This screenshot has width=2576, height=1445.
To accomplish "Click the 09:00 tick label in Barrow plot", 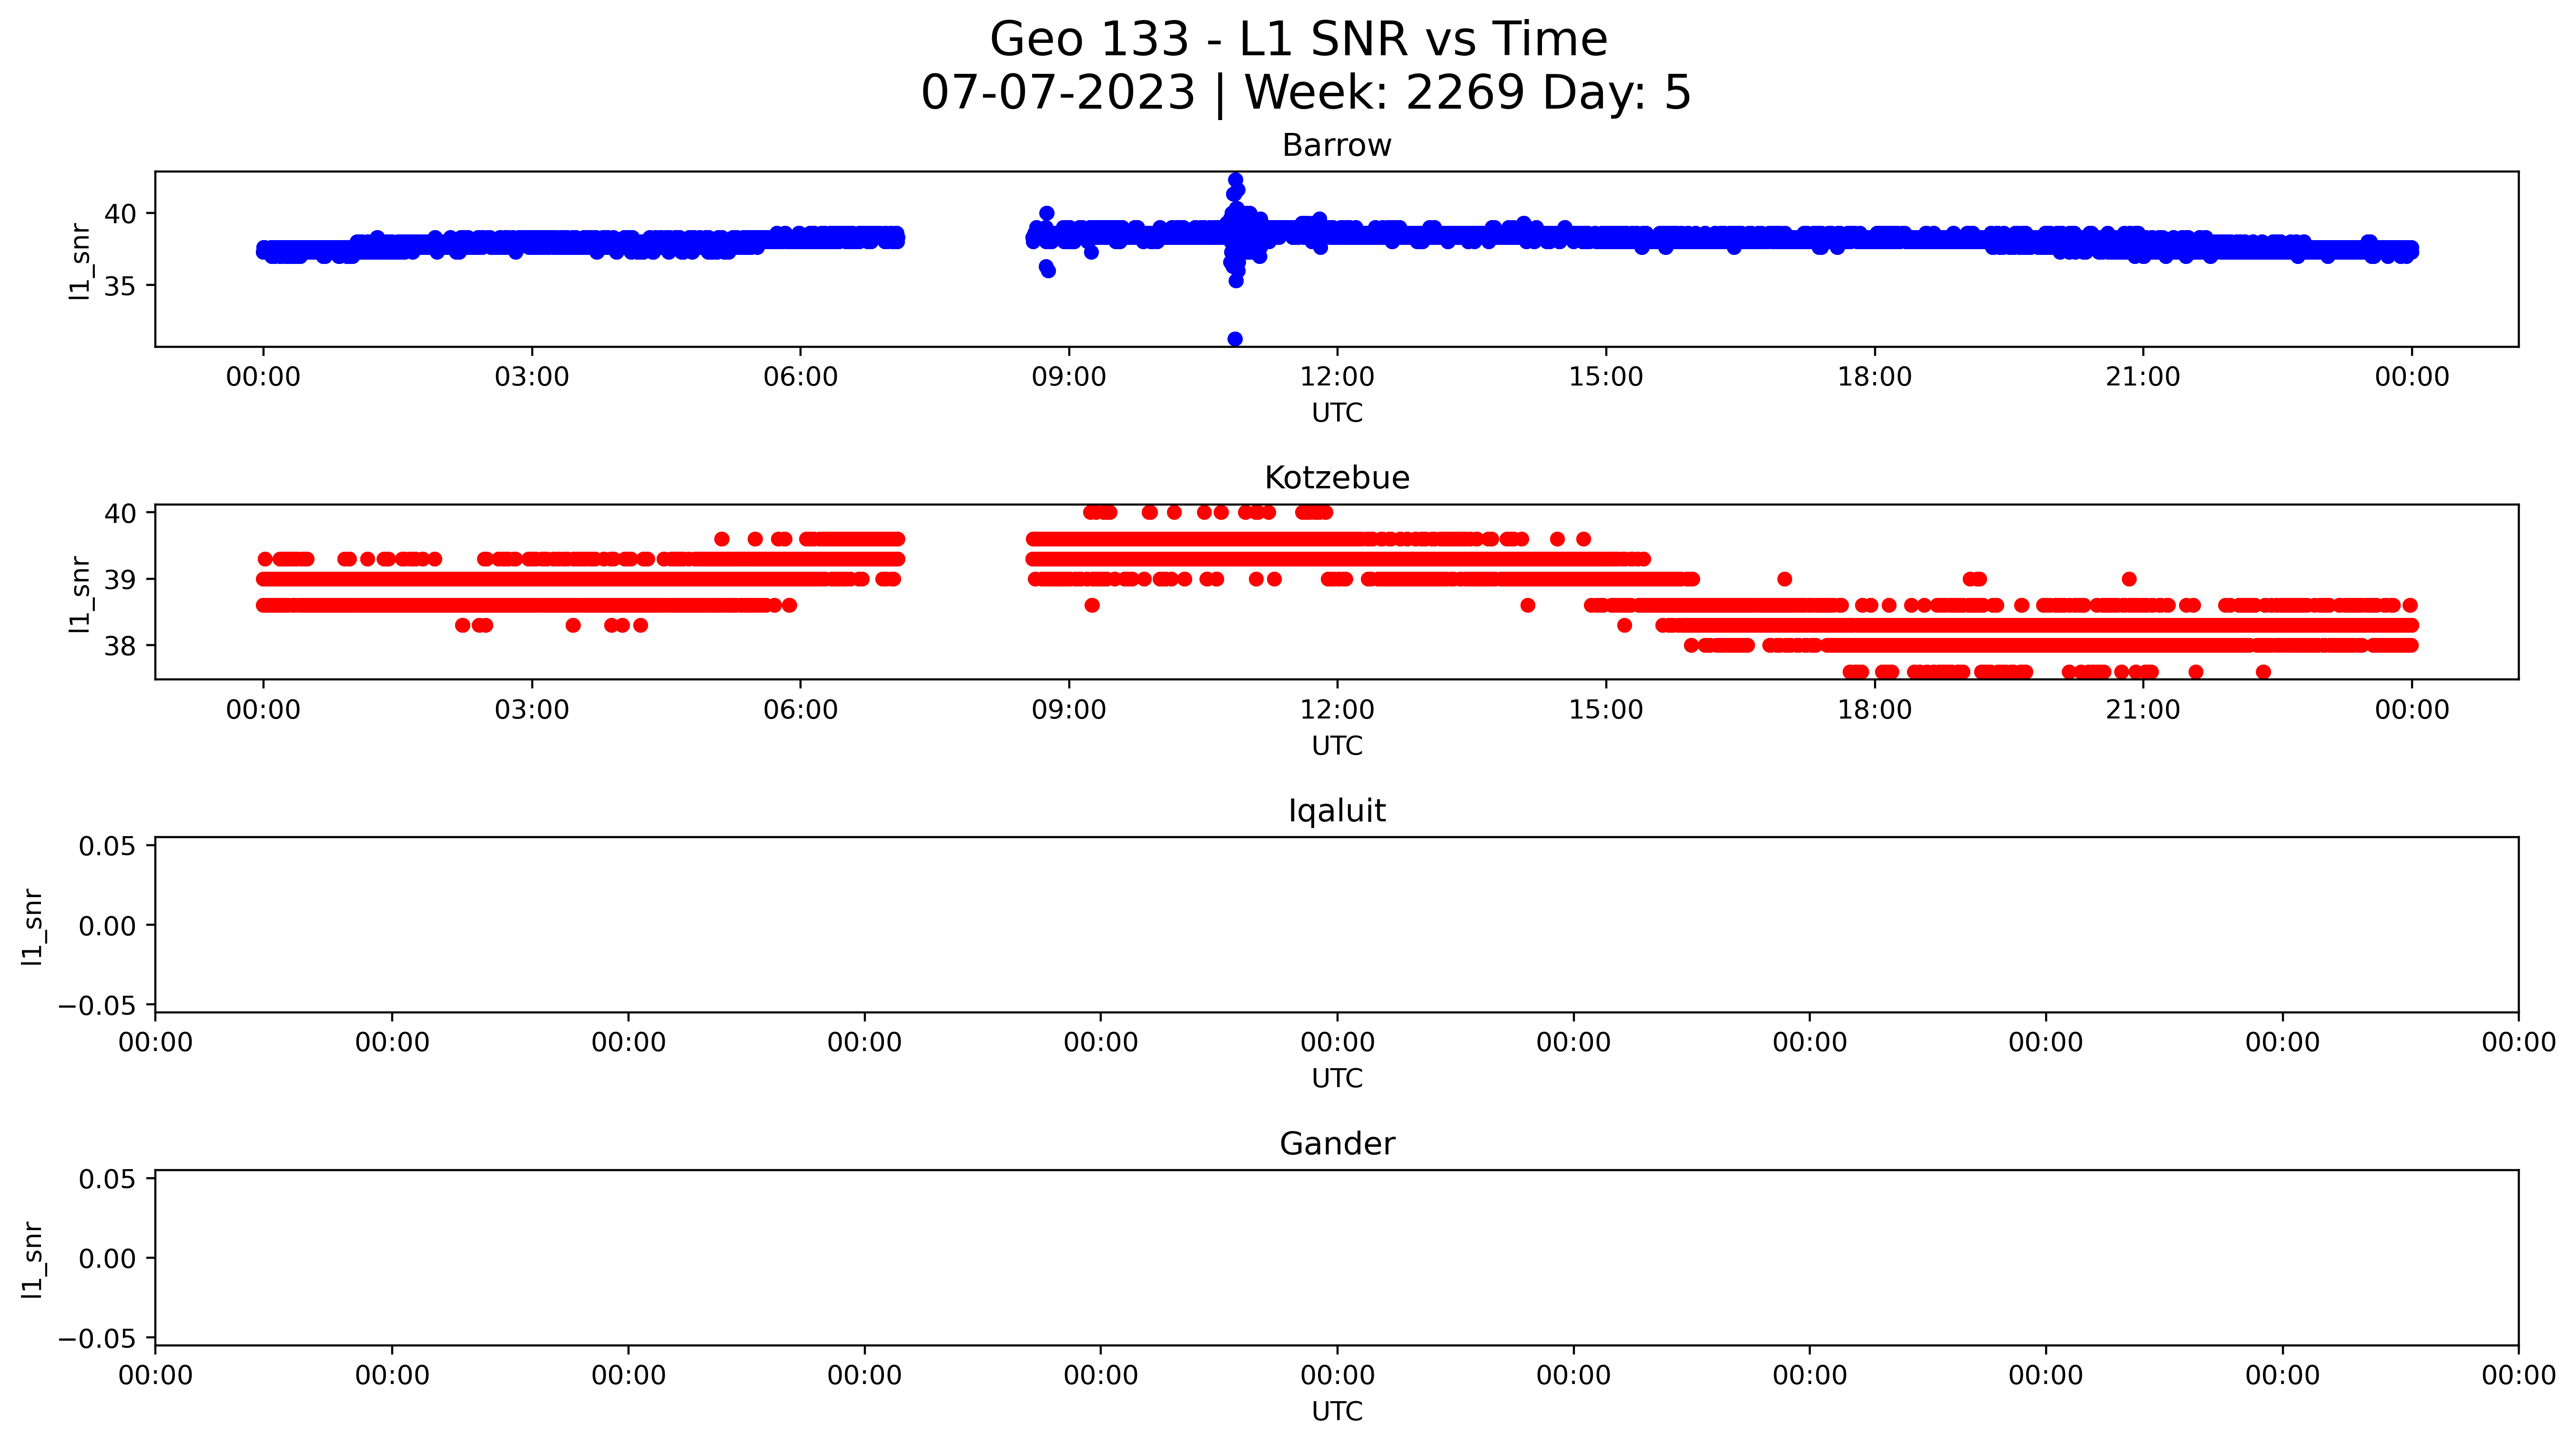I will coord(1069,377).
